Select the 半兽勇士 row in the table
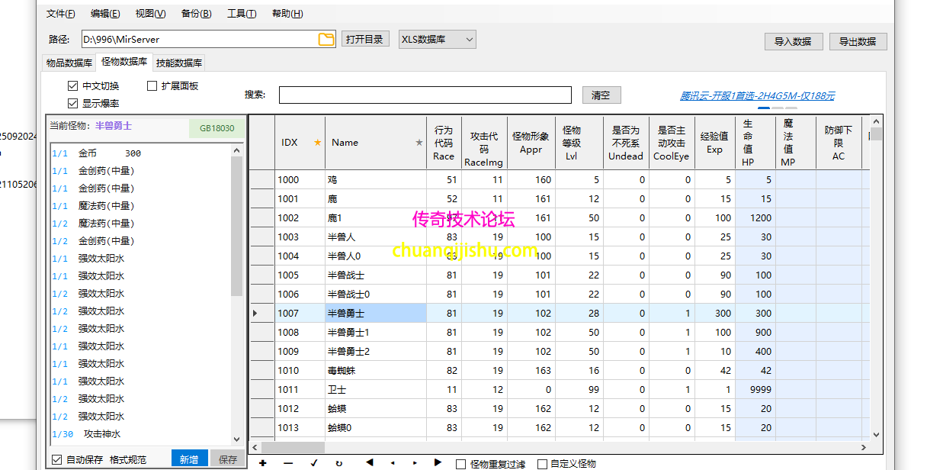 tap(372, 313)
